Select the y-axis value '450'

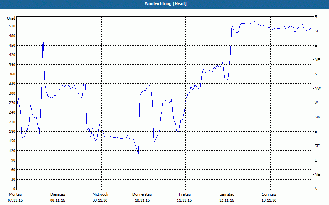coord(12,46)
